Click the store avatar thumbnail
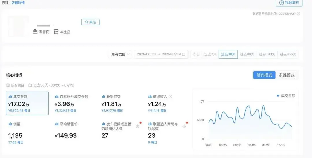The image size is (312, 158). coord(18,26)
